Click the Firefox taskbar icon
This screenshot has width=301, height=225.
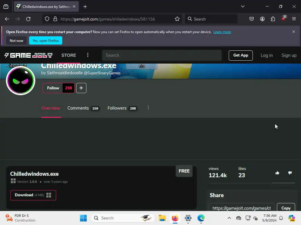pyautogui.click(x=175, y=218)
